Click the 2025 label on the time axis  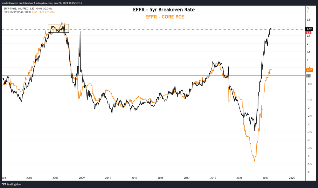click(292, 178)
